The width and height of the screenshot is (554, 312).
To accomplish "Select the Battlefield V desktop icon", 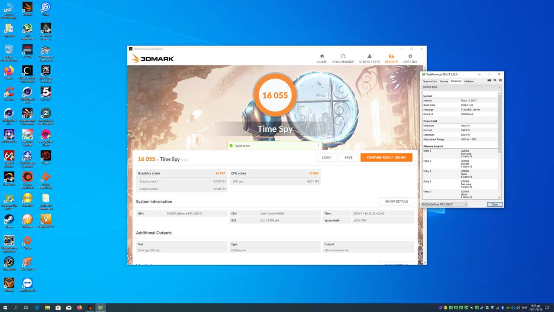I will coord(45,221).
